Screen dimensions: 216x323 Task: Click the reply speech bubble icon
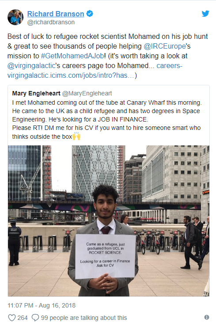[35, 318]
